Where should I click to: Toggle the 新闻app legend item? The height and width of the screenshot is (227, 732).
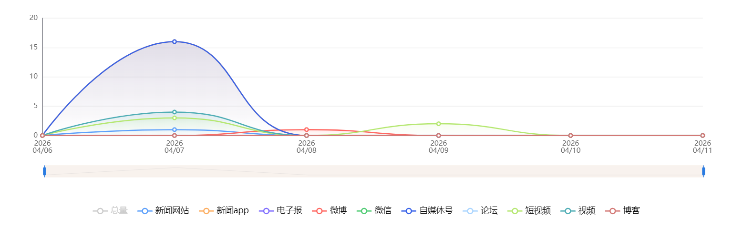click(224, 211)
